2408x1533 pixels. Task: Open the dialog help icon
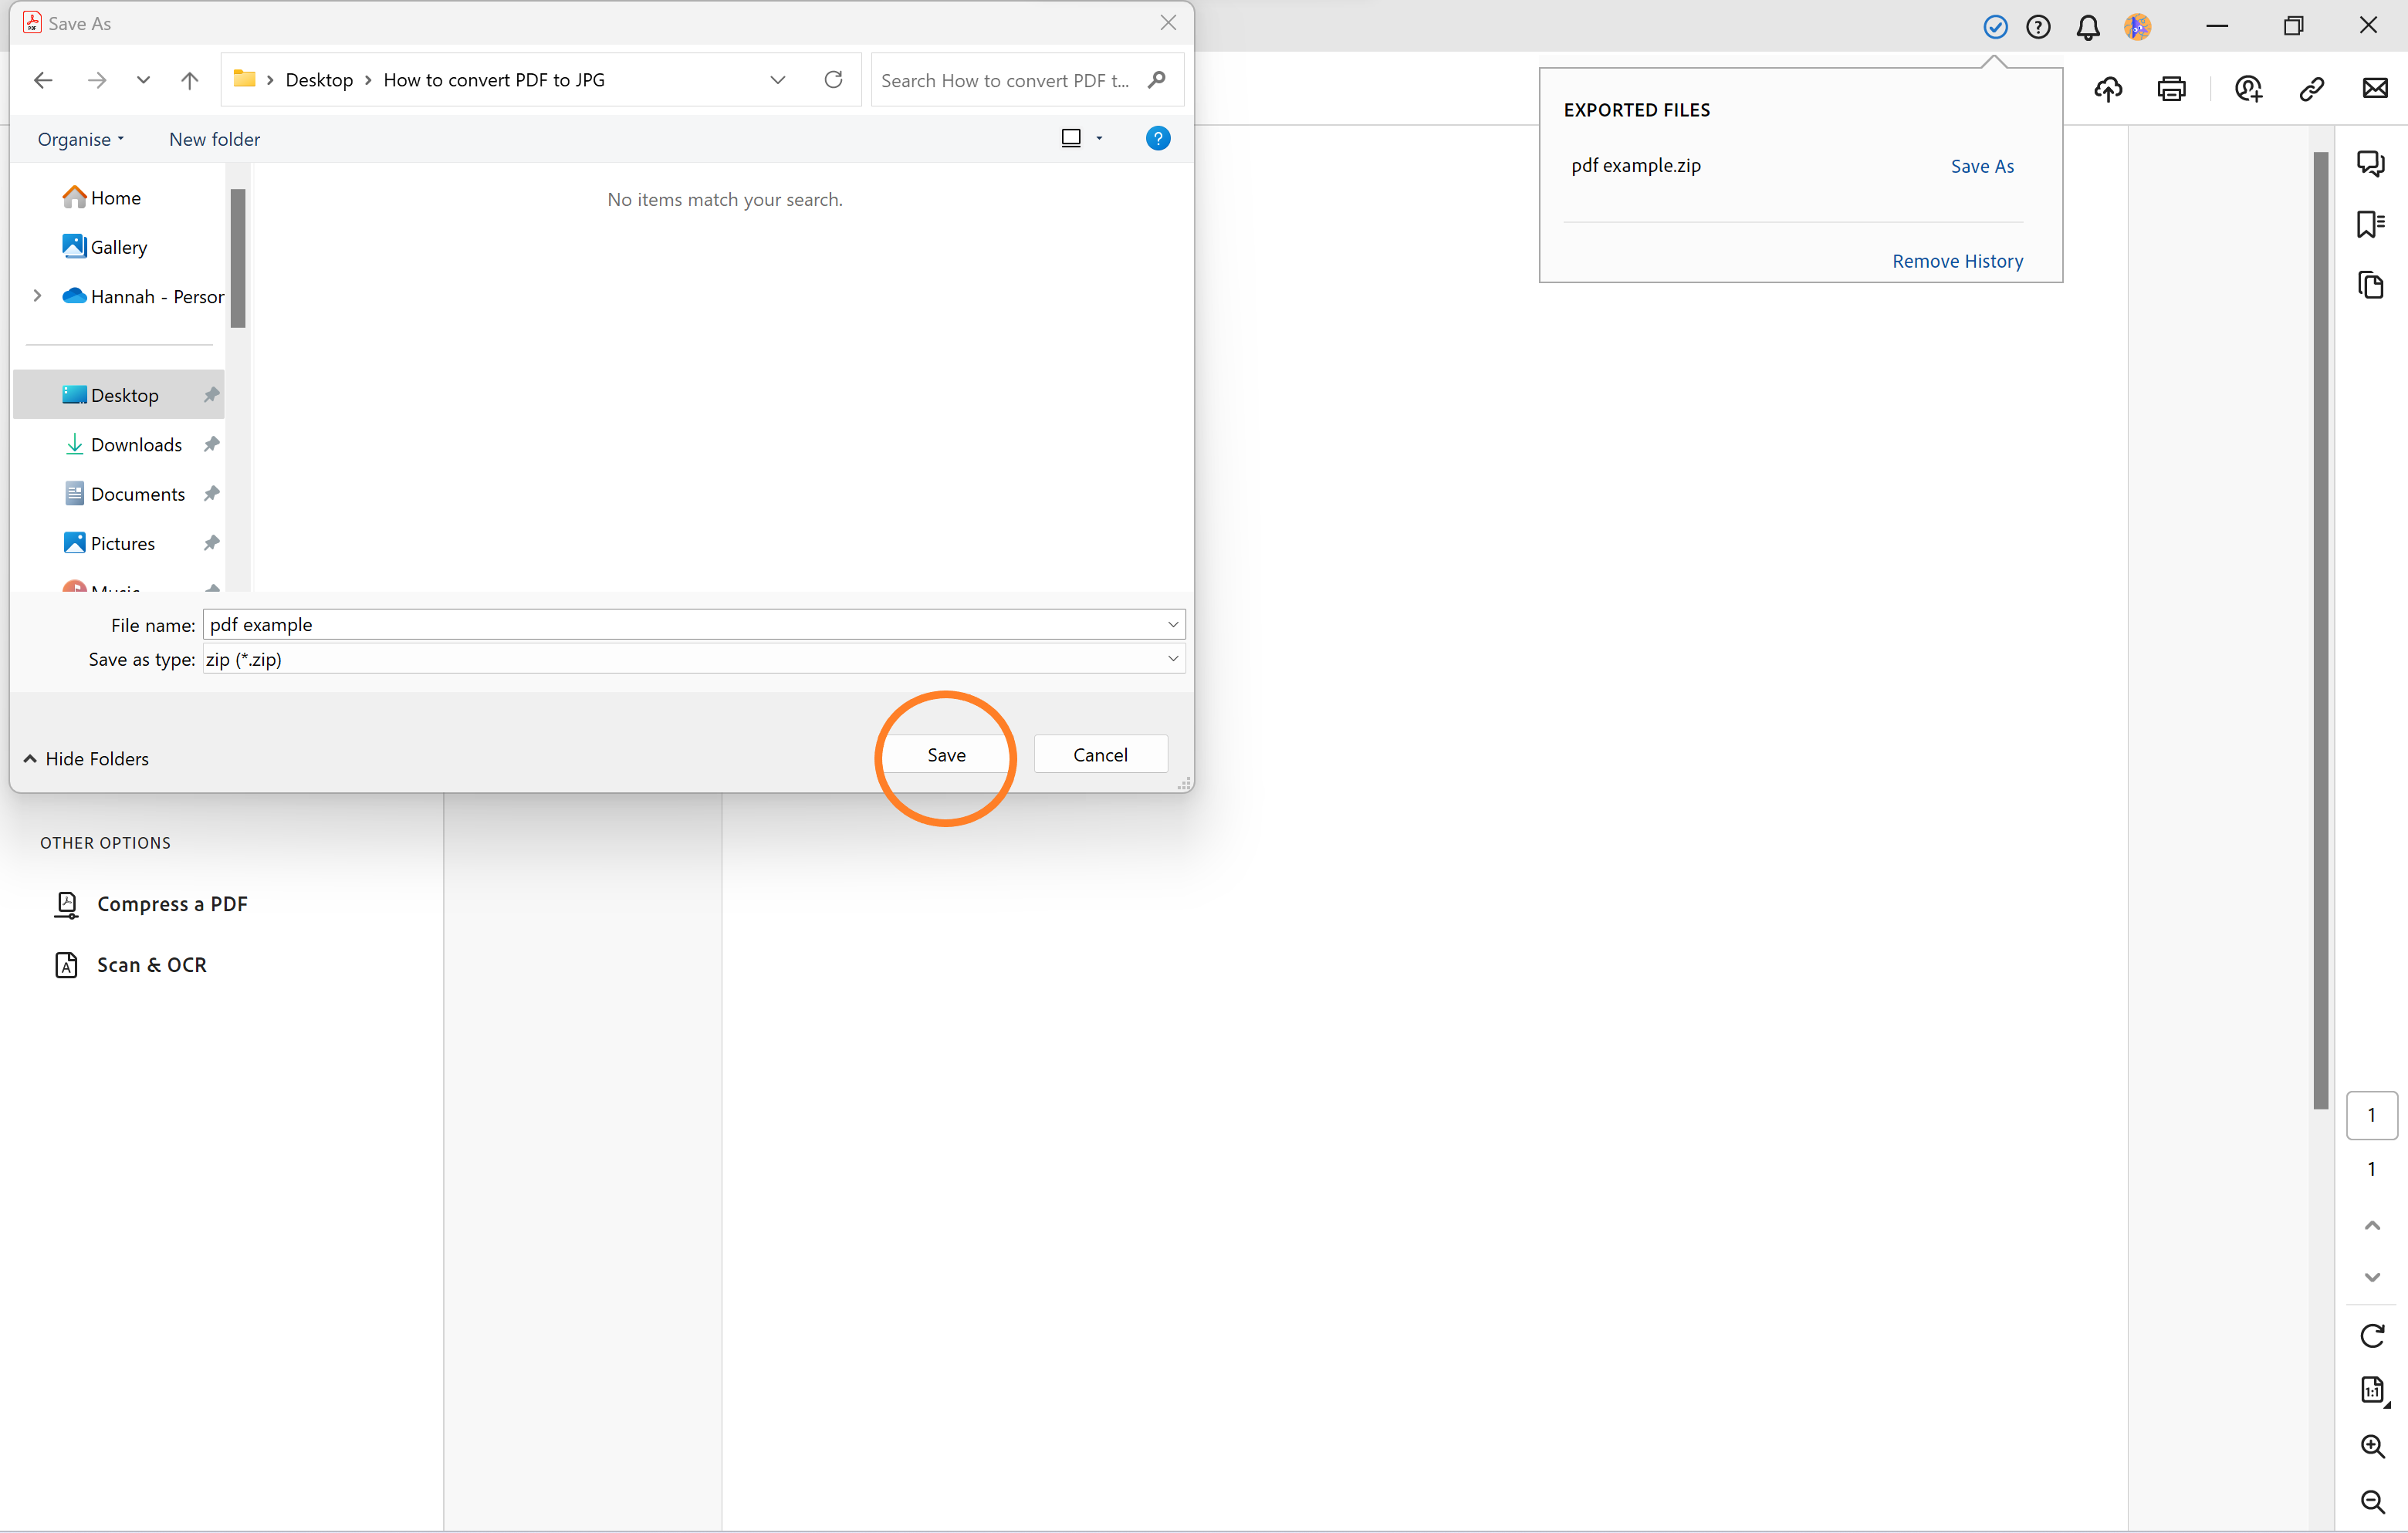[x=1157, y=139]
